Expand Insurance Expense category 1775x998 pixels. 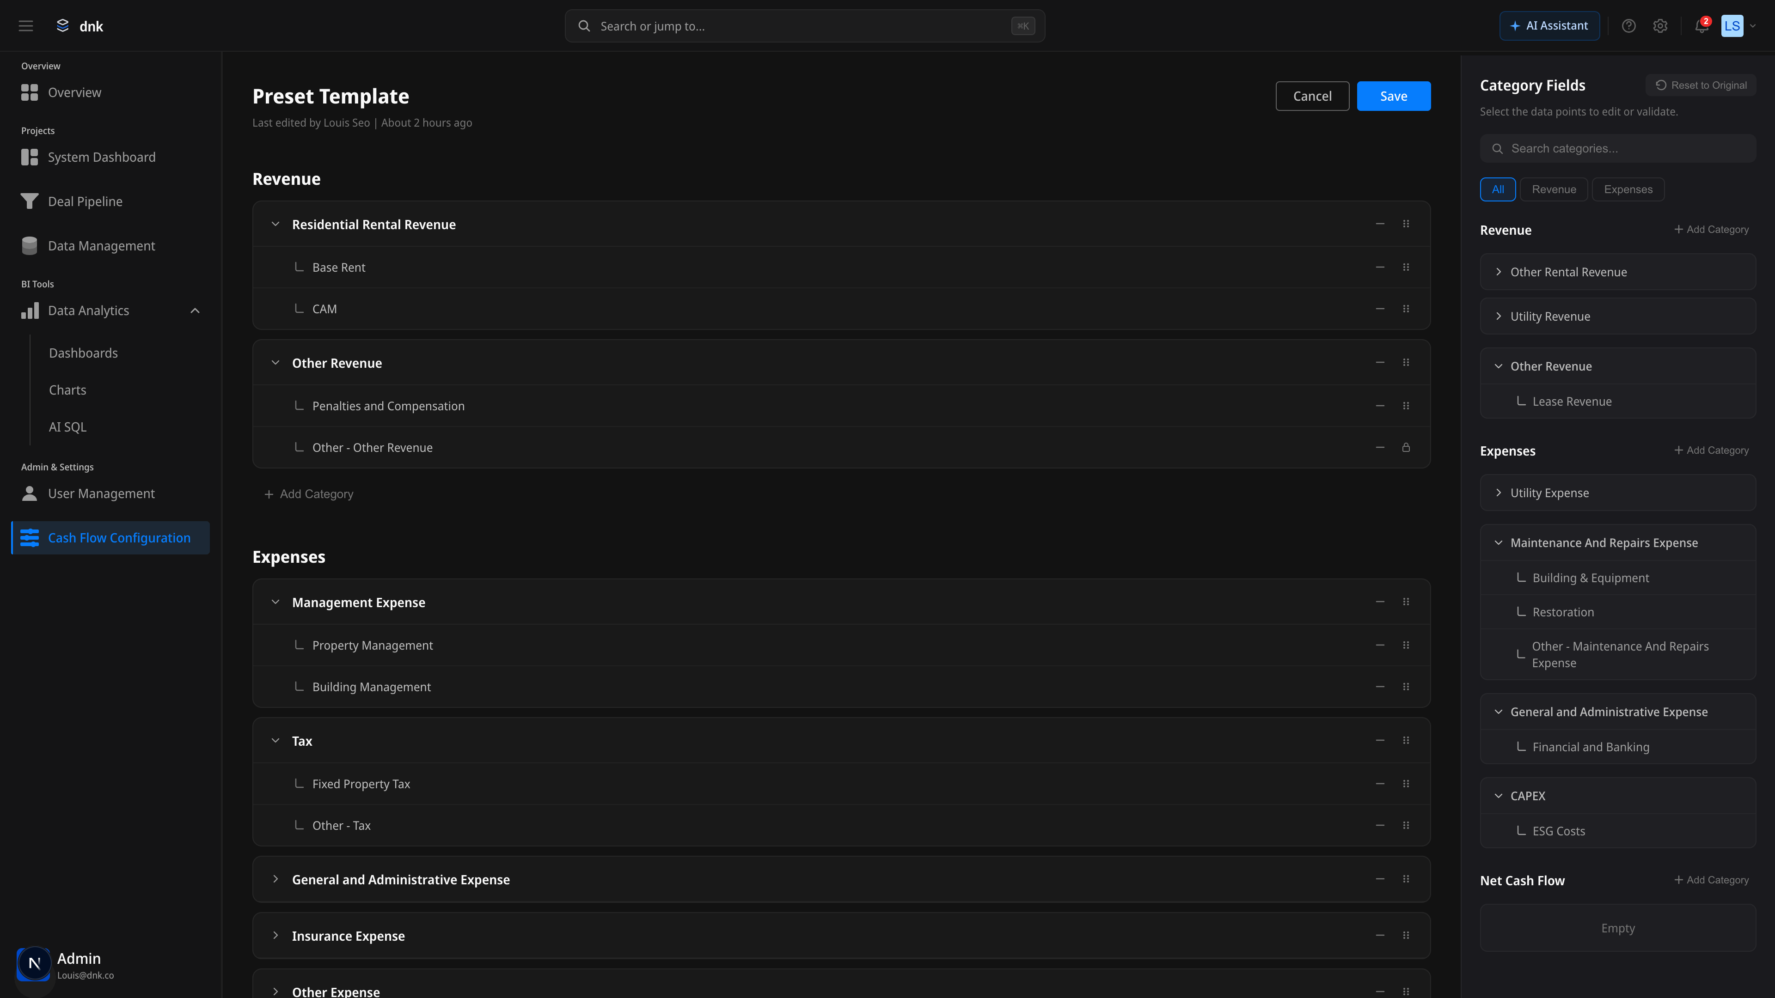(x=275, y=935)
